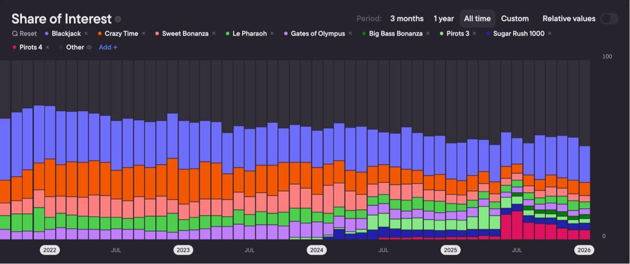Viewport: 630px width, 264px height.
Task: Click the pink Pirots 4 color dot
Action: pos(14,47)
